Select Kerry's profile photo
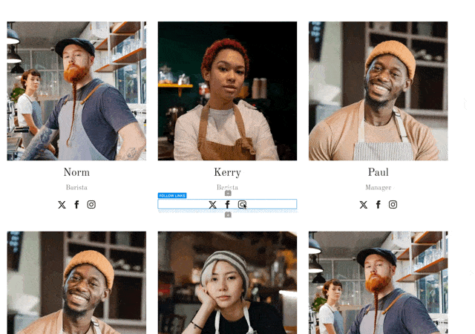Screen dimensions: 475x334 point(227,91)
